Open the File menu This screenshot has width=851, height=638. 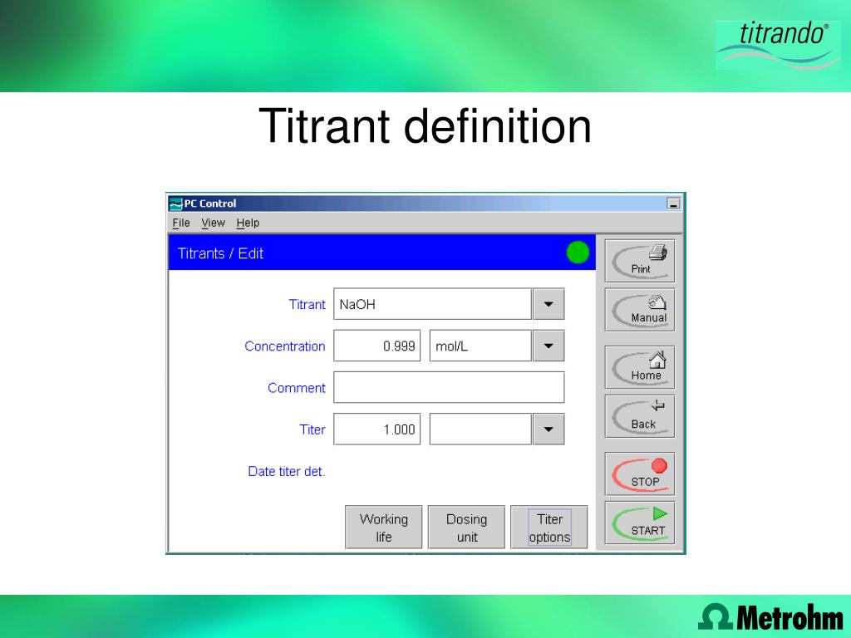click(181, 223)
